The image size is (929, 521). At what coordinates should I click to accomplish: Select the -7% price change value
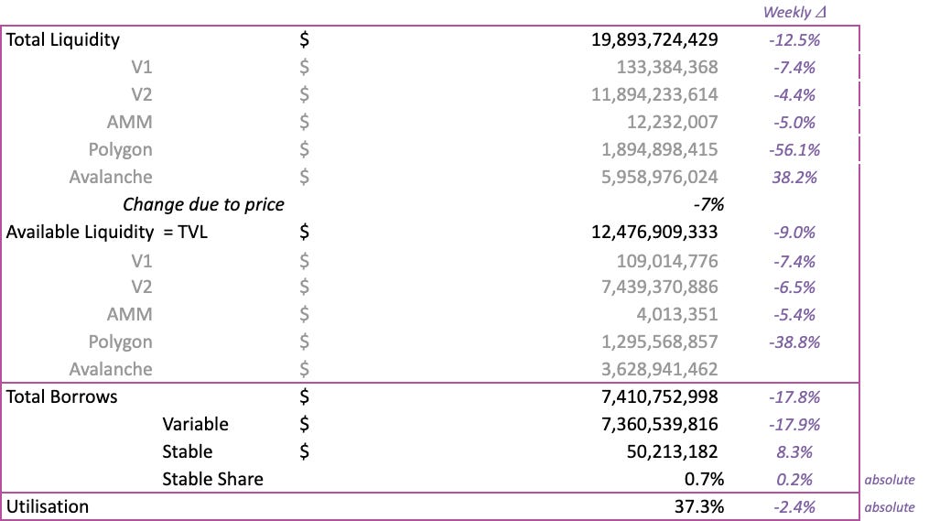click(708, 204)
